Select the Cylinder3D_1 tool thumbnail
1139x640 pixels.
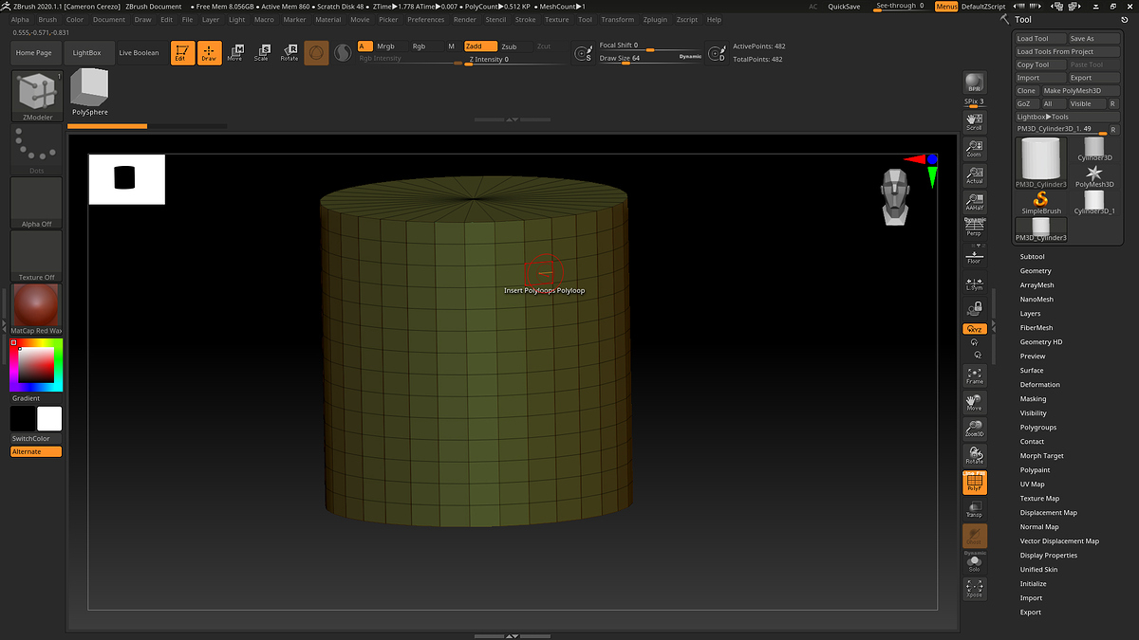pyautogui.click(x=1094, y=203)
